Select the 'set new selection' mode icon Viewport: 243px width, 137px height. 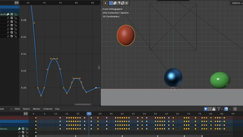pyautogui.click(x=111, y=3)
